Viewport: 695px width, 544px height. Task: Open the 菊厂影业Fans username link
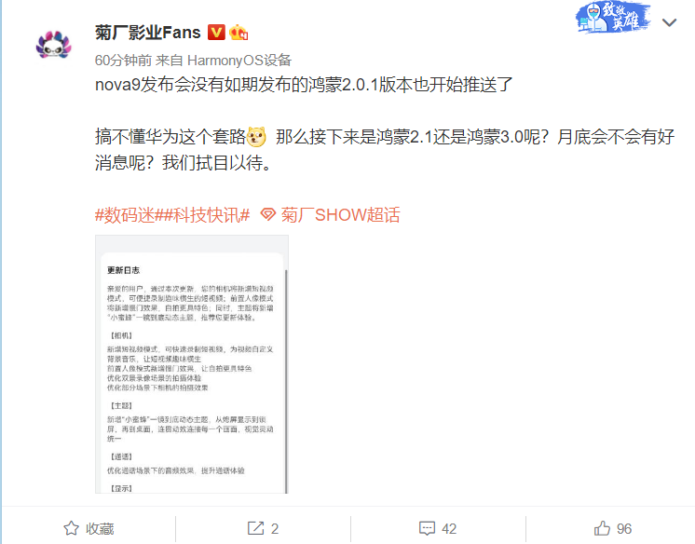pyautogui.click(x=148, y=33)
